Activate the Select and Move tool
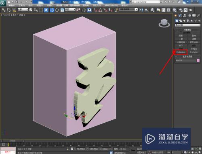 (x=52, y=10)
